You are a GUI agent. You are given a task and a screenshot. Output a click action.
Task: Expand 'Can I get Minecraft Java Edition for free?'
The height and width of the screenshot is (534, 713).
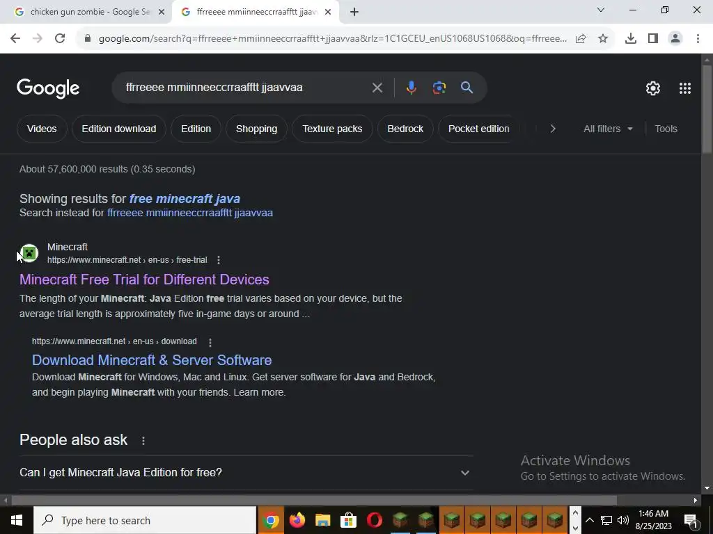(x=246, y=473)
